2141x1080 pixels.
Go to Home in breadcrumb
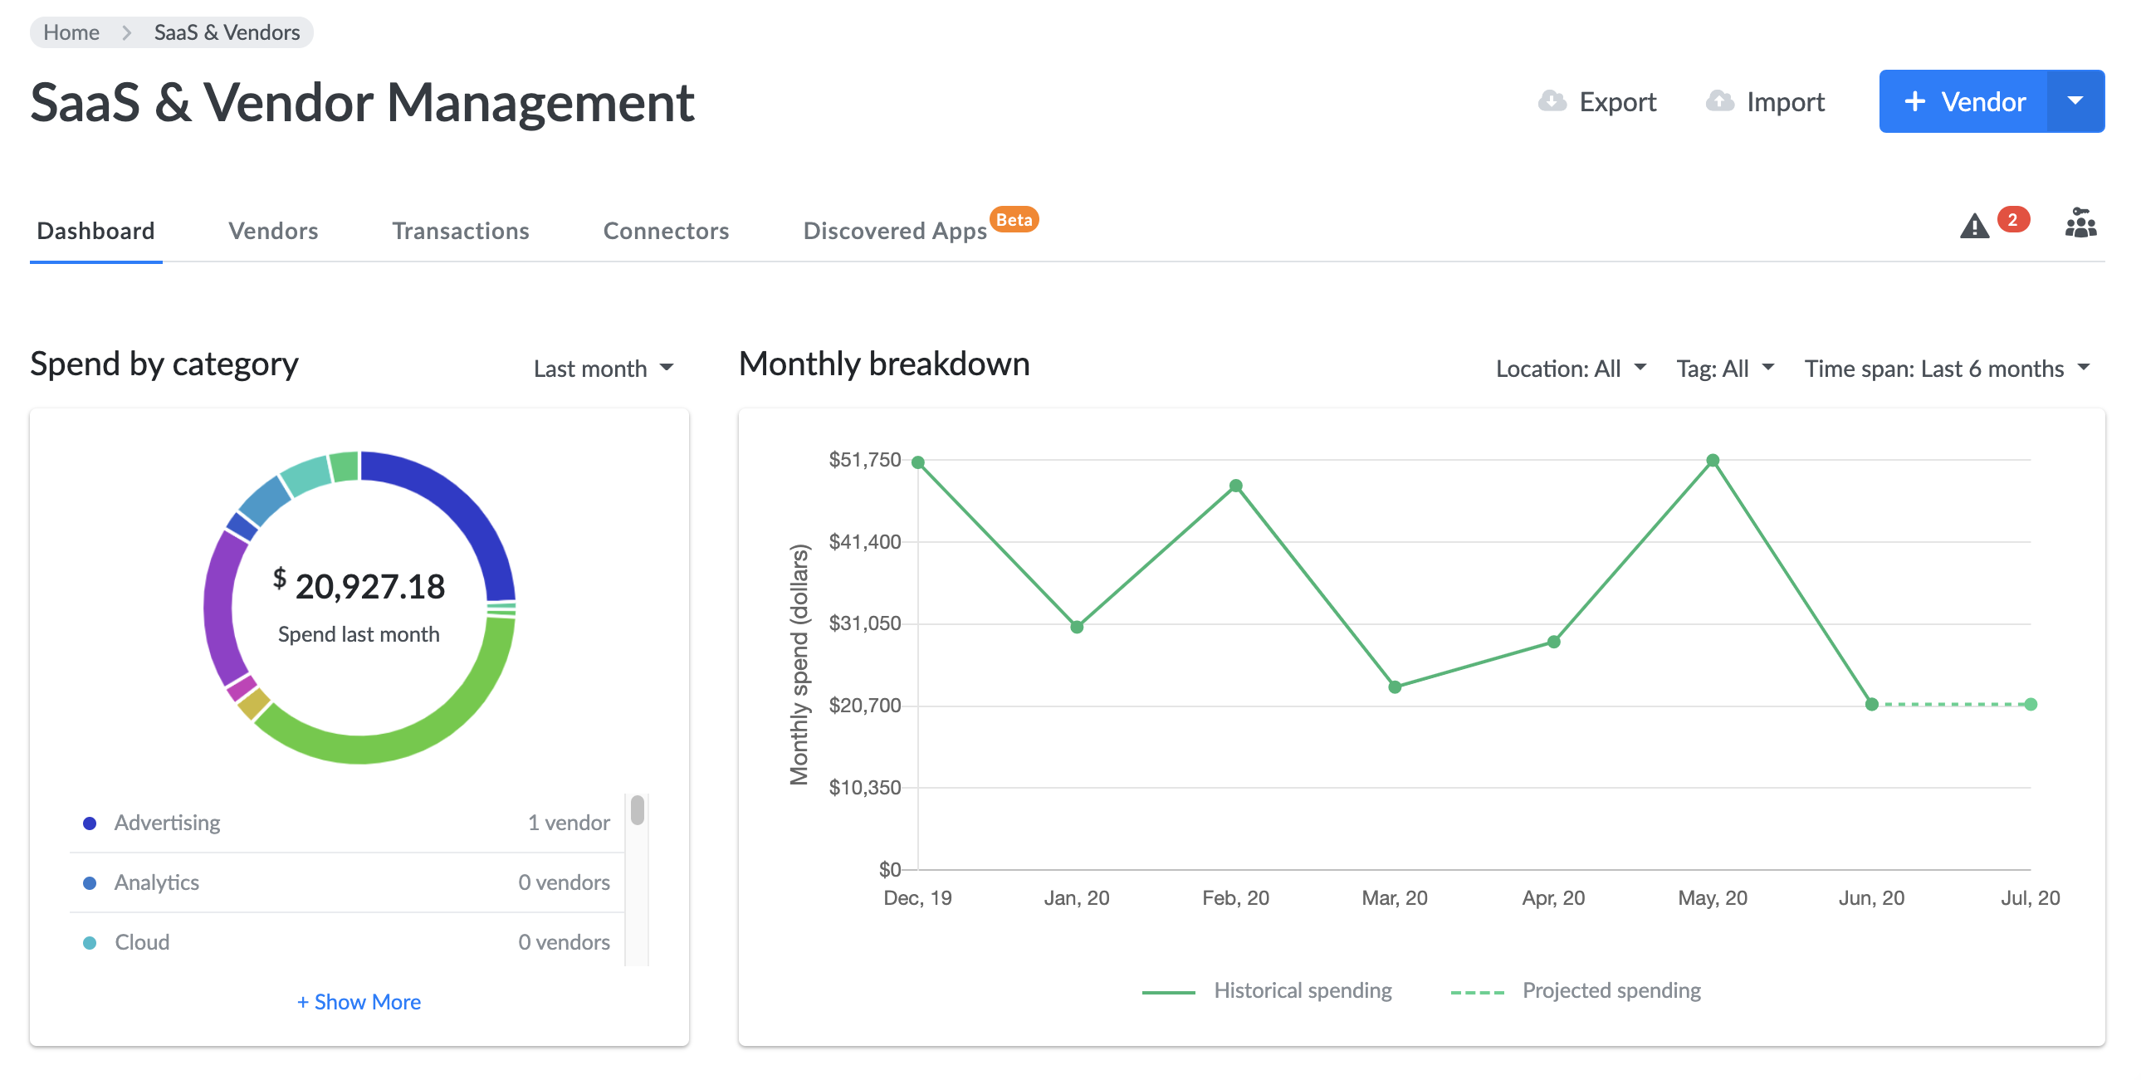pos(71,32)
